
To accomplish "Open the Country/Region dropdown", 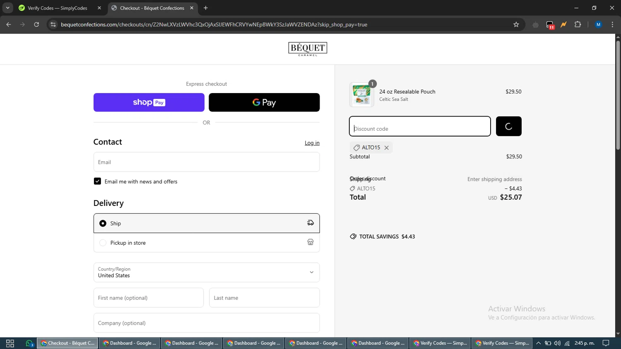I will coord(207,272).
